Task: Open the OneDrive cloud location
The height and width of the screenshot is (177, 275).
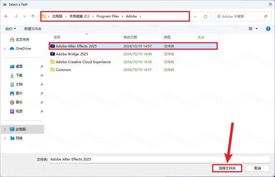Action: [x=23, y=49]
